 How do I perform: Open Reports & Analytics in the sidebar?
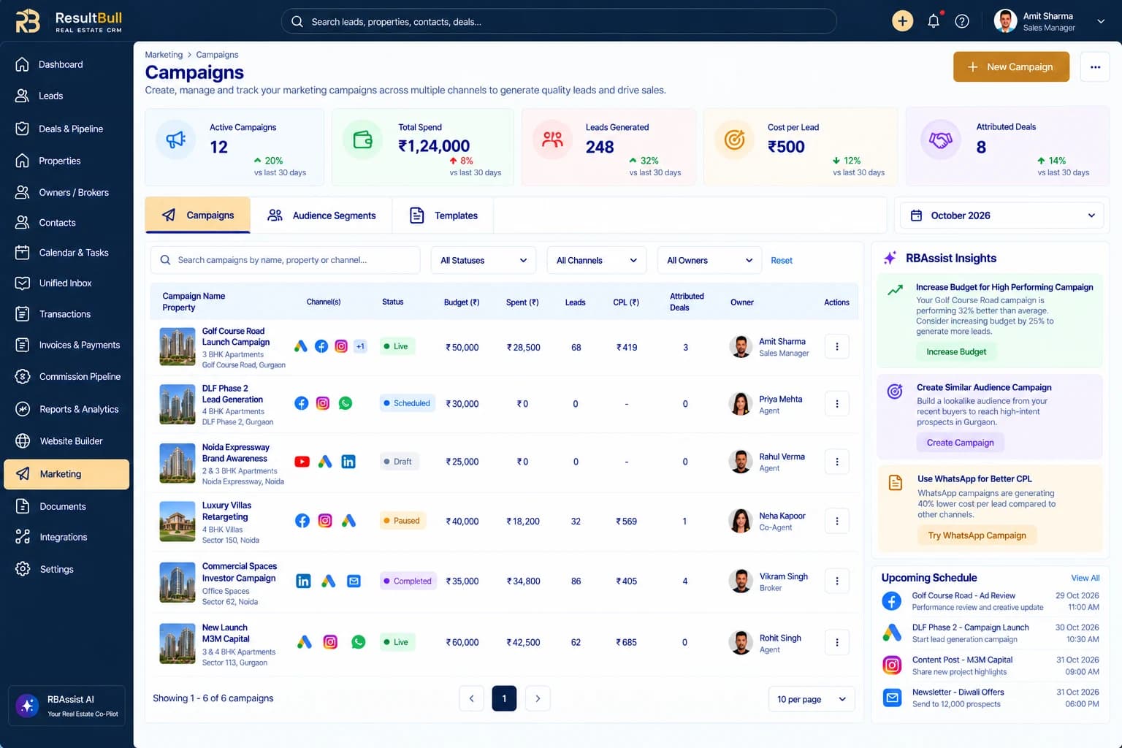click(66, 409)
